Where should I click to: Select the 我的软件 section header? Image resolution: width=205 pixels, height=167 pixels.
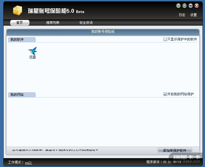(x=22, y=40)
